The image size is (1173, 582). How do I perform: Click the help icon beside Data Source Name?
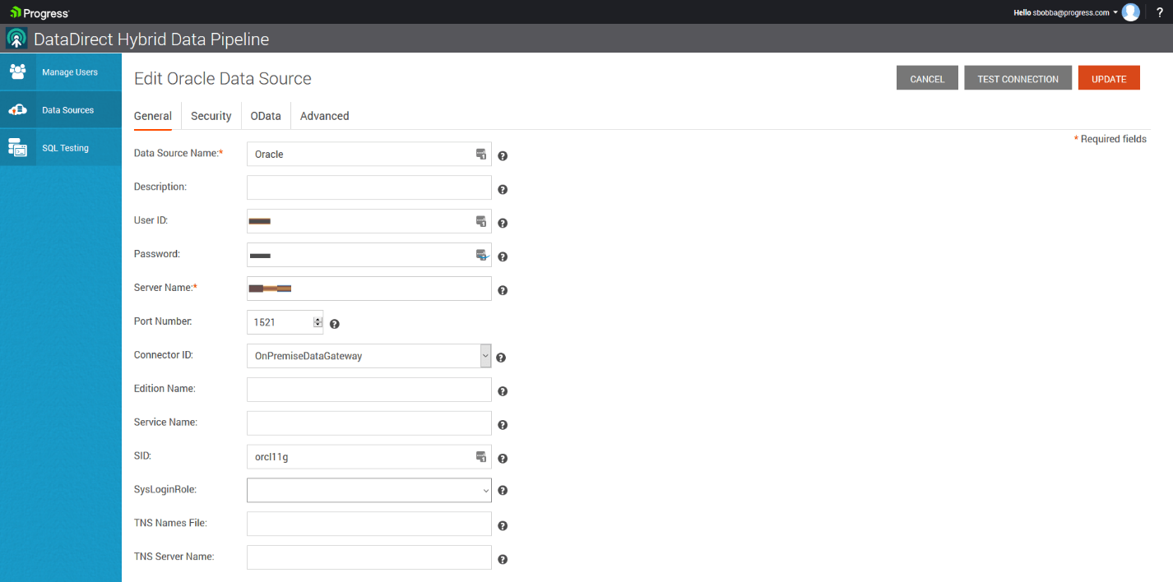pyautogui.click(x=502, y=155)
